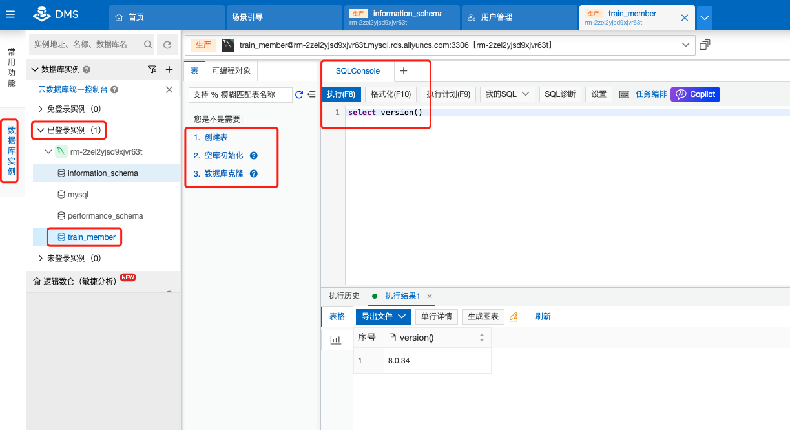Switch to the 首页 tab
This screenshot has height=430, width=790.
point(167,17)
